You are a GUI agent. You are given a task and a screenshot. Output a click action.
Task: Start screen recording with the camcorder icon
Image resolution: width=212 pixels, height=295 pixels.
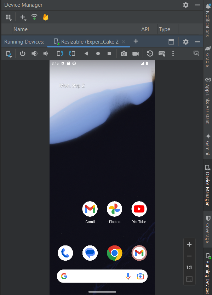[x=135, y=54]
